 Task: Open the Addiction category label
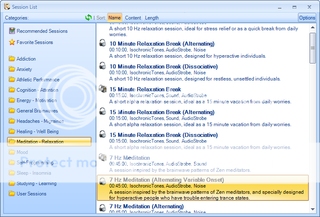coord(26,59)
